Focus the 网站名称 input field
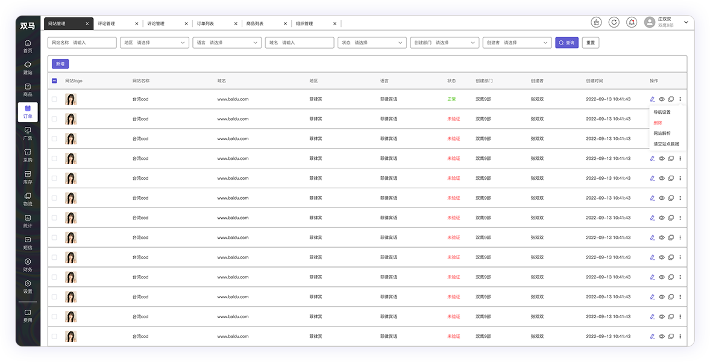The height and width of the screenshot is (362, 710). click(x=82, y=43)
